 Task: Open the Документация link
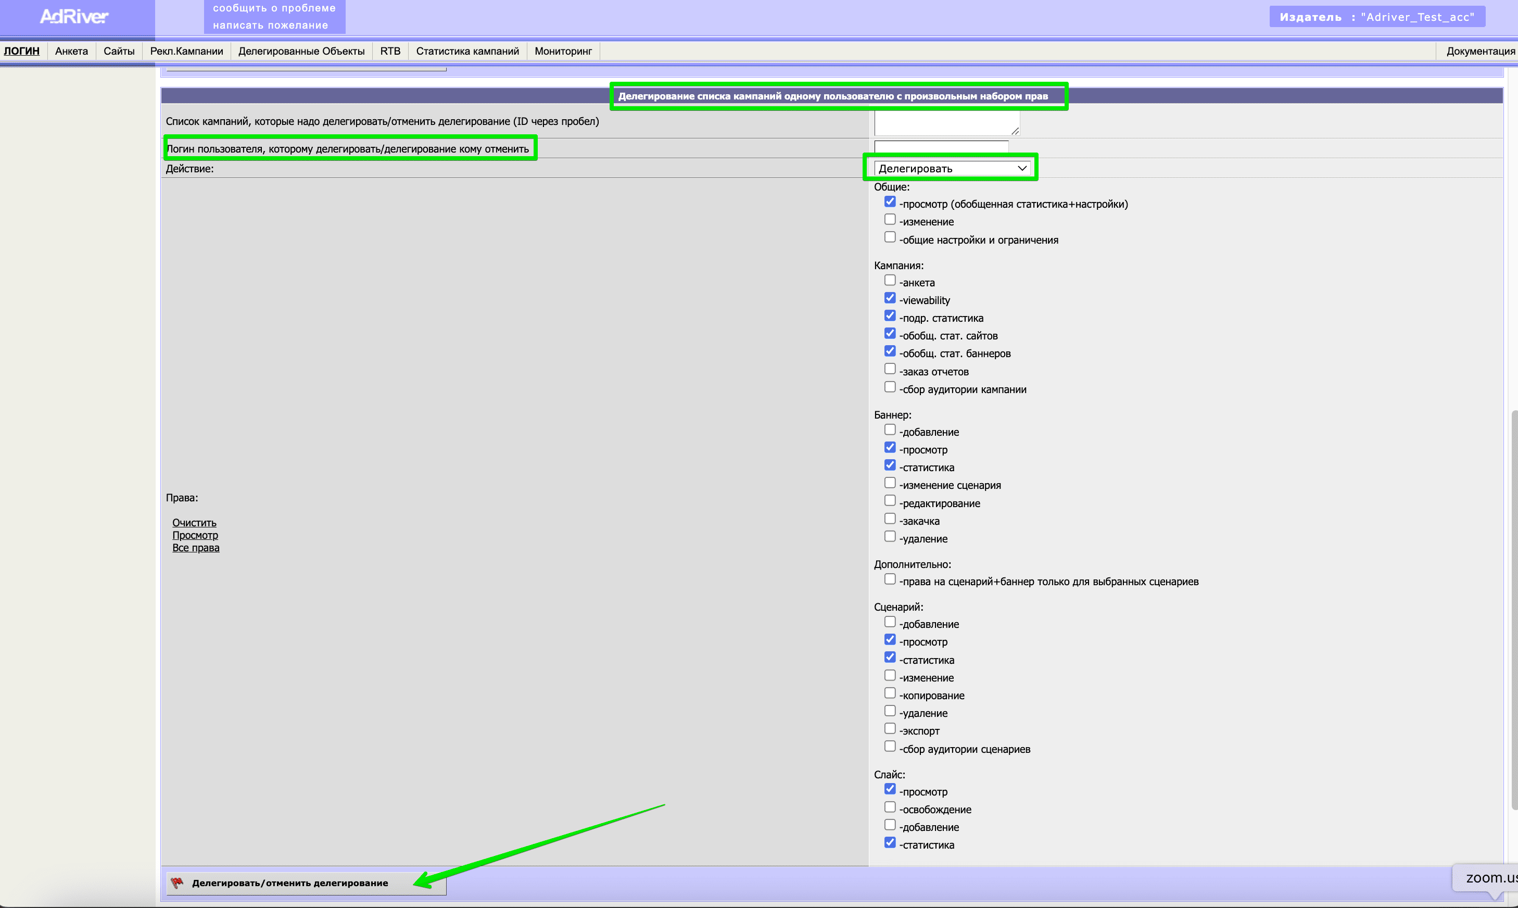tap(1480, 51)
